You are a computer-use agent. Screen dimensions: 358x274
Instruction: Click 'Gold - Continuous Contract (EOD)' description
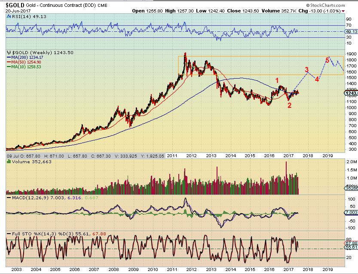[x=61, y=5]
